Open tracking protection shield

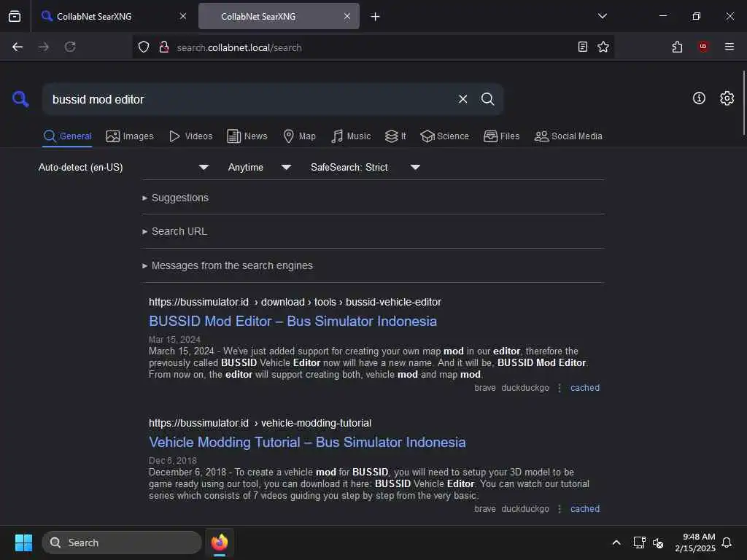pyautogui.click(x=144, y=47)
